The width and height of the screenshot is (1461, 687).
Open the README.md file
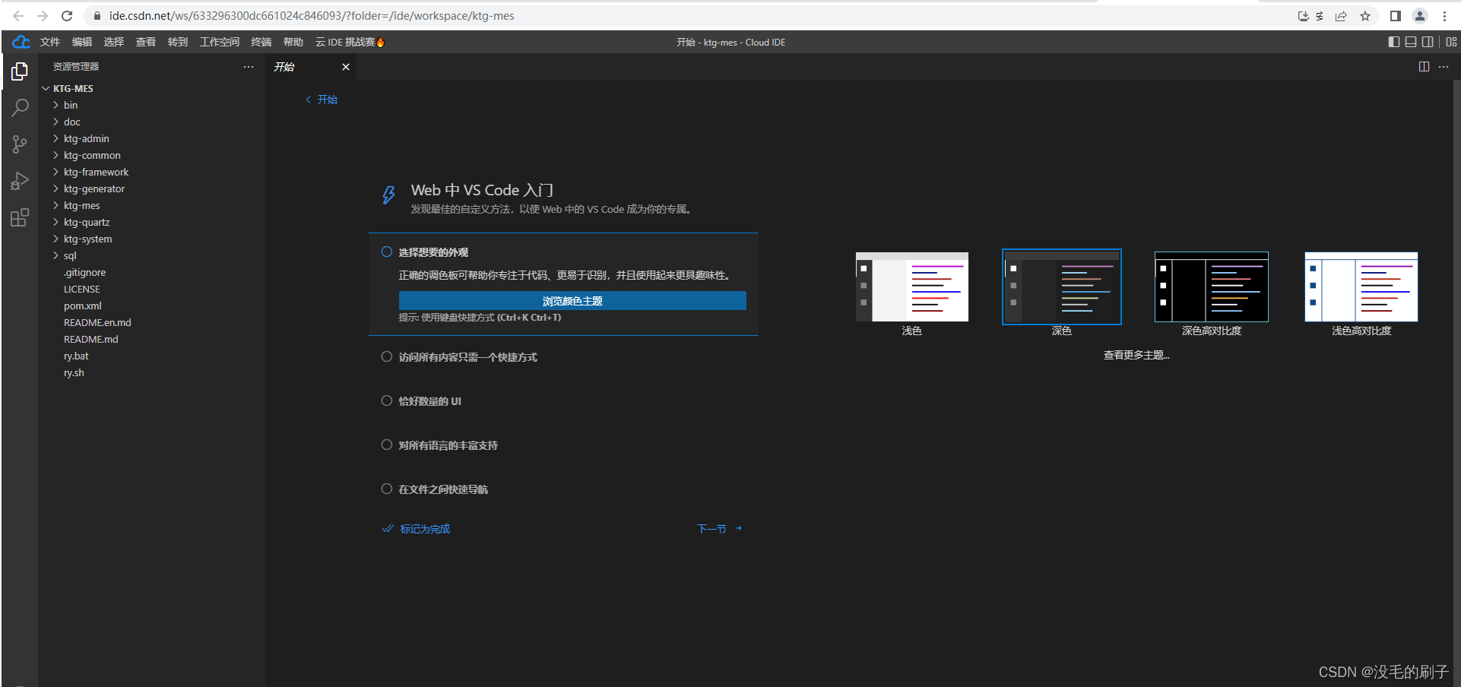tap(90, 339)
